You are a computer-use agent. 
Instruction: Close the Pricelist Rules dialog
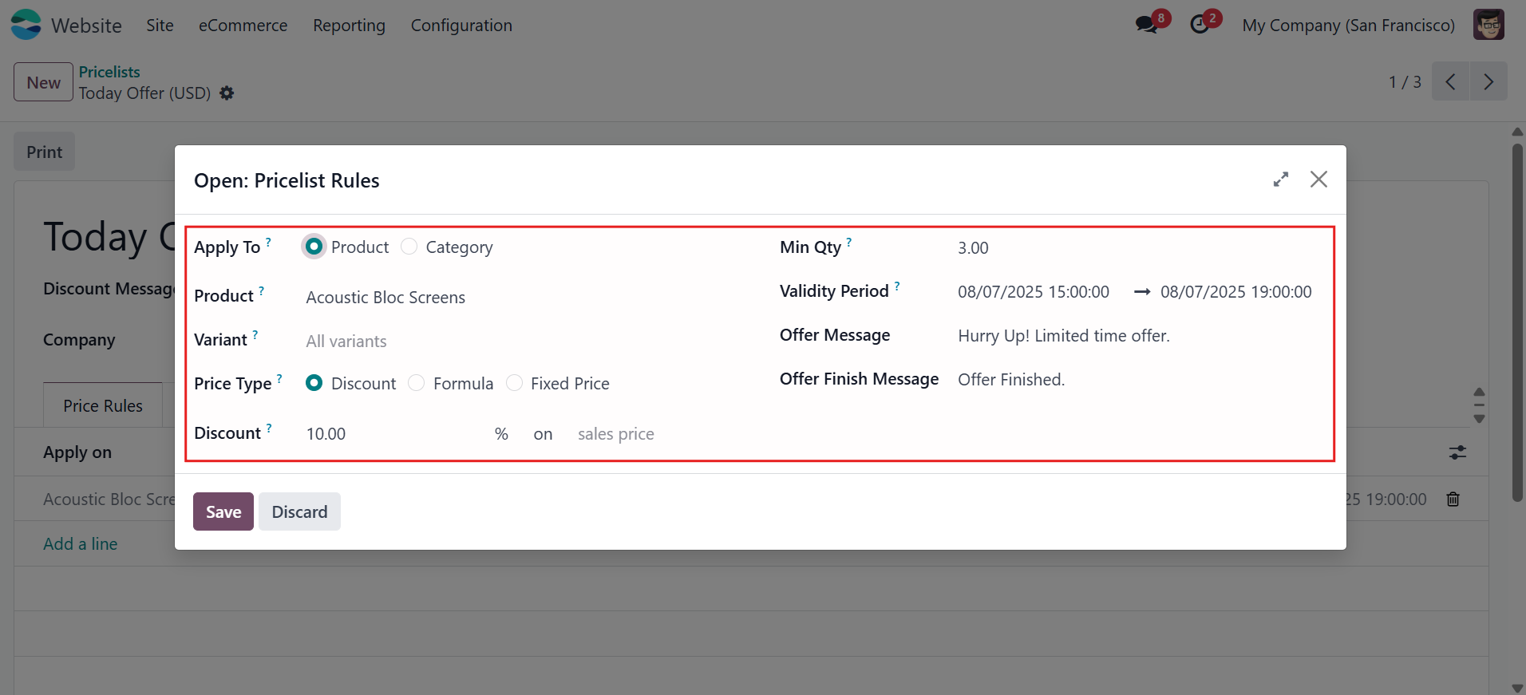[1318, 180]
